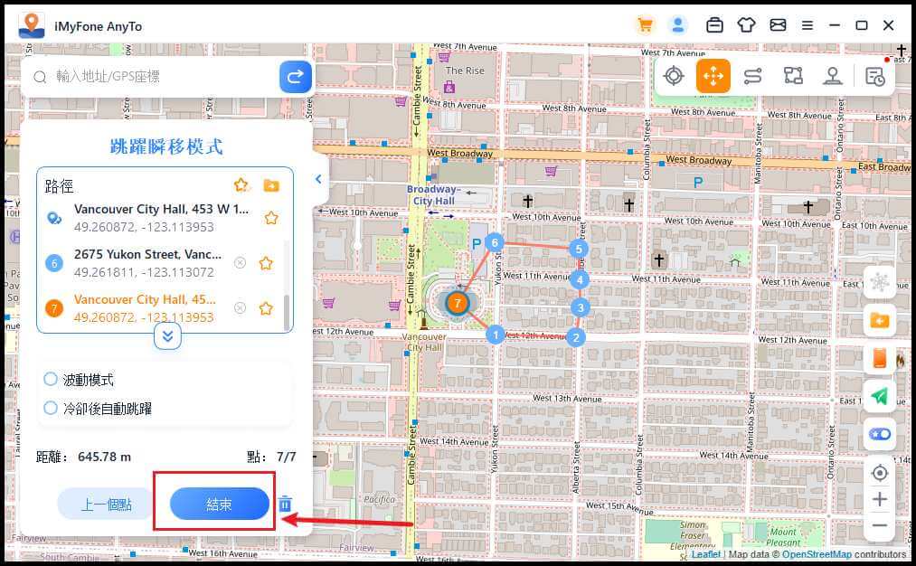
Task: Open the Leaflet link
Action: [705, 554]
